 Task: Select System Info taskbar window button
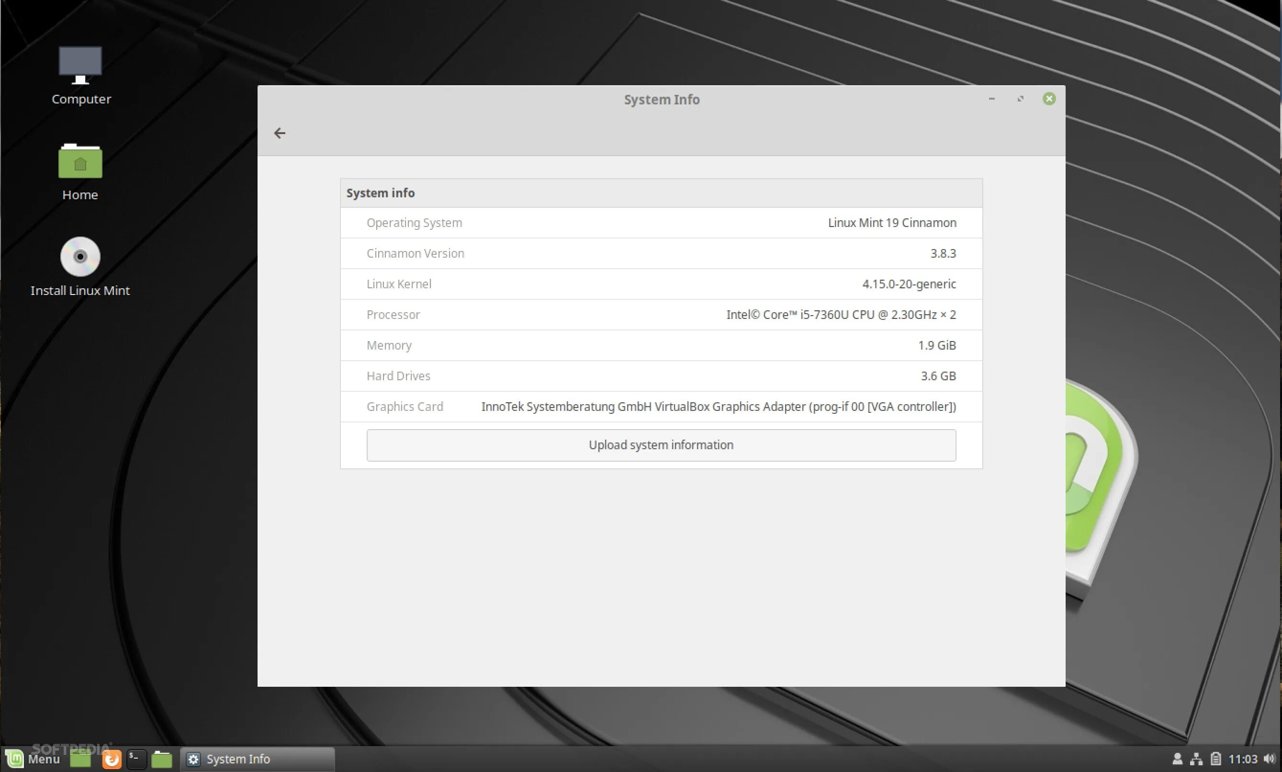(257, 759)
